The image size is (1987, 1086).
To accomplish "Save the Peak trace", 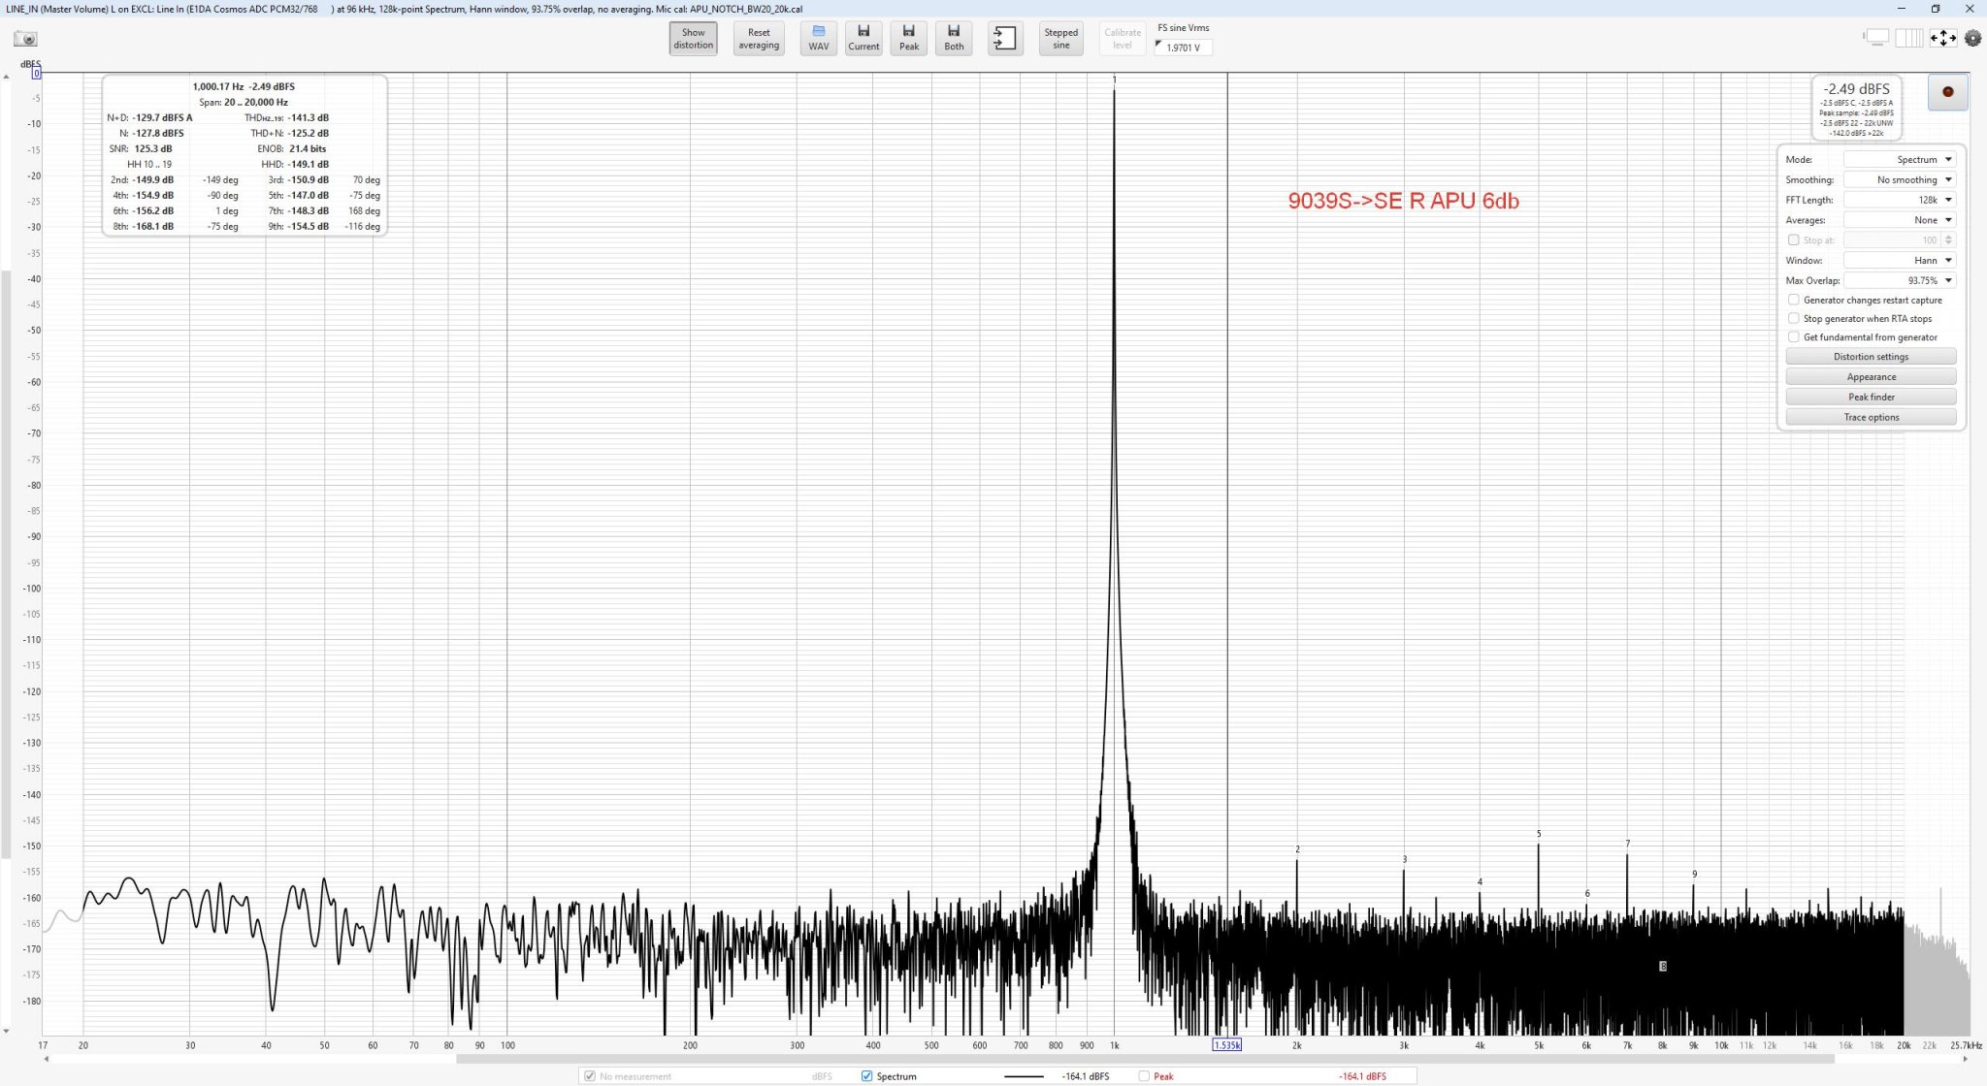I will coord(909,39).
